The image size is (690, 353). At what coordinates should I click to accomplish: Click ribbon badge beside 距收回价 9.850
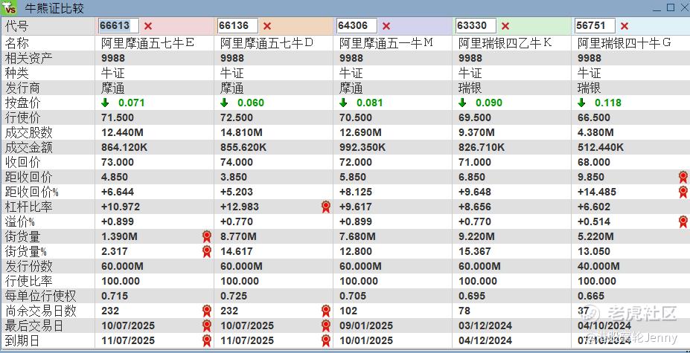pyautogui.click(x=683, y=177)
